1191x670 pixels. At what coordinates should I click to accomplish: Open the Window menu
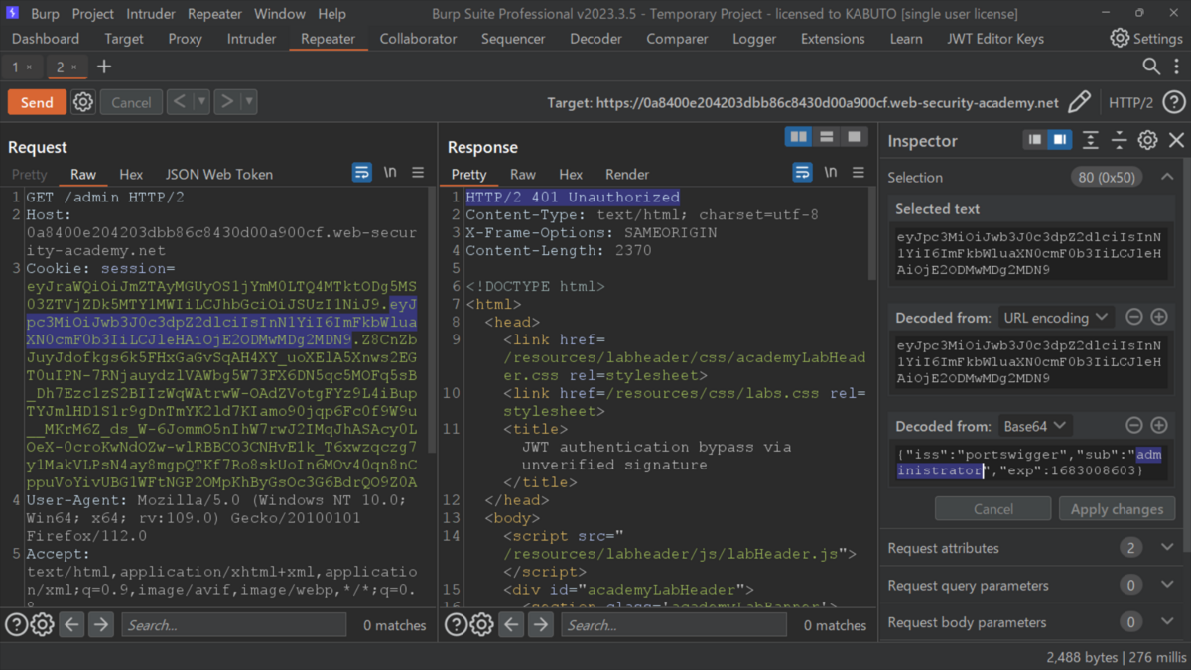point(280,14)
